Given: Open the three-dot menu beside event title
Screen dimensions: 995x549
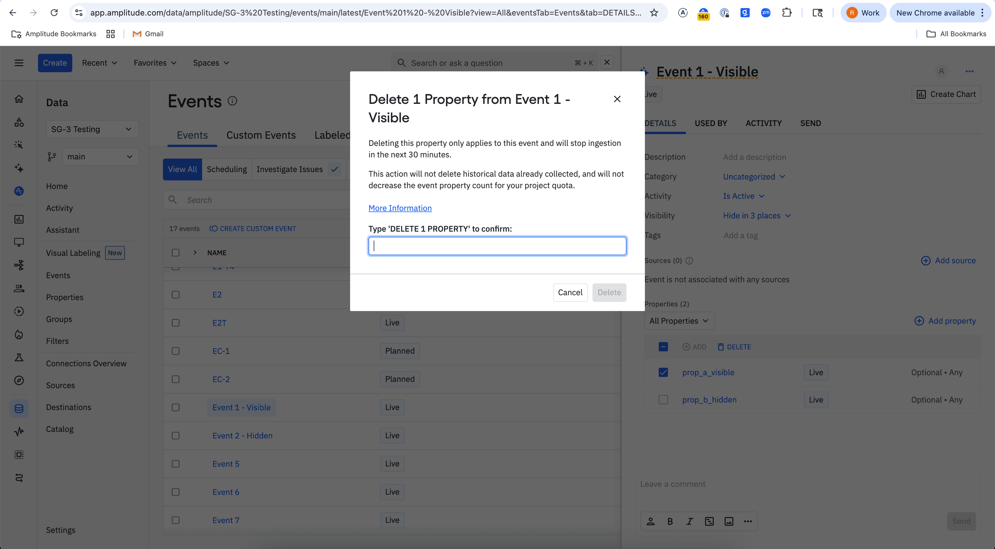Looking at the screenshot, I should tap(969, 71).
